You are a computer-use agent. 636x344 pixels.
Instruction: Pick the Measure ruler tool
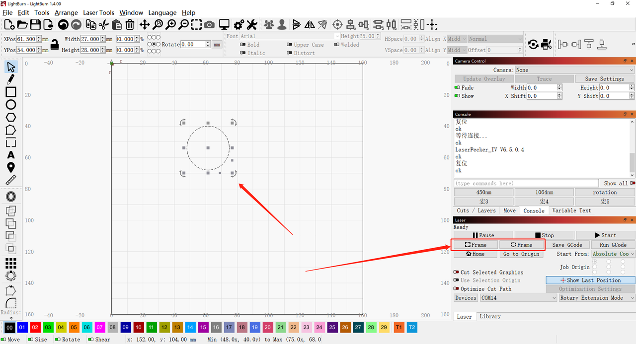point(10,180)
